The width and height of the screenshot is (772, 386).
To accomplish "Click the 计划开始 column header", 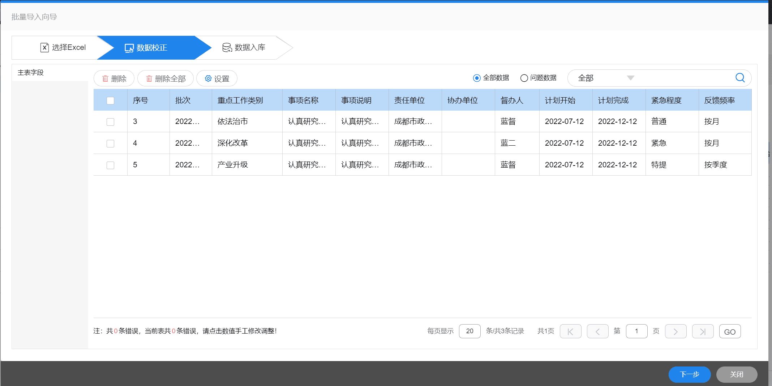I will 566,100.
